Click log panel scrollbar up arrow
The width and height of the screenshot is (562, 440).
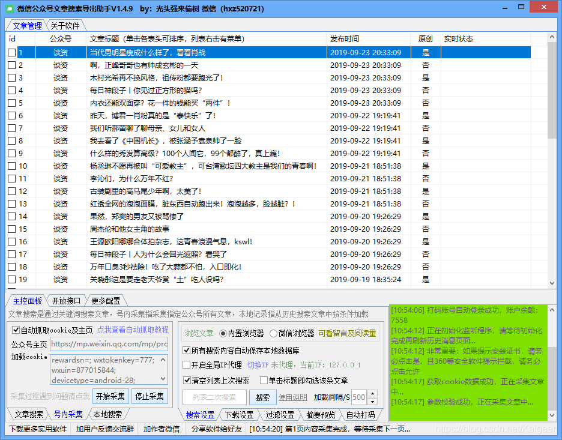coord(552,310)
